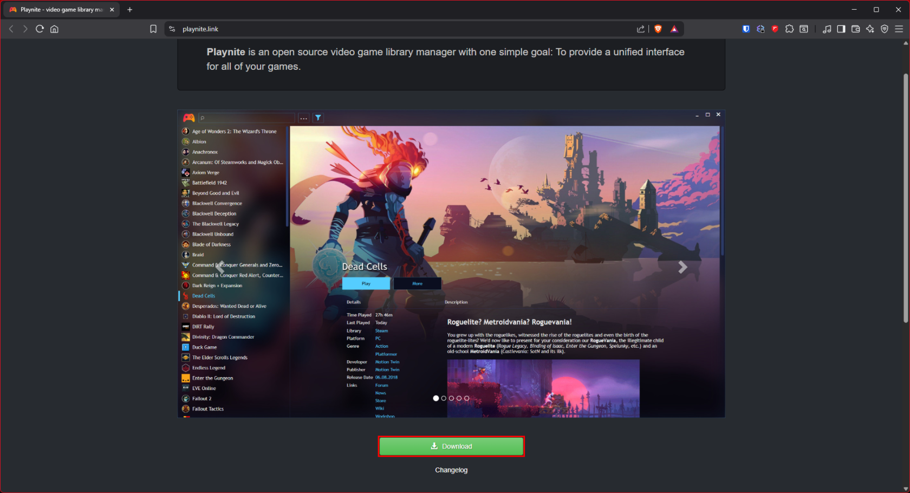
Task: Click the share icon in address bar
Action: point(640,29)
